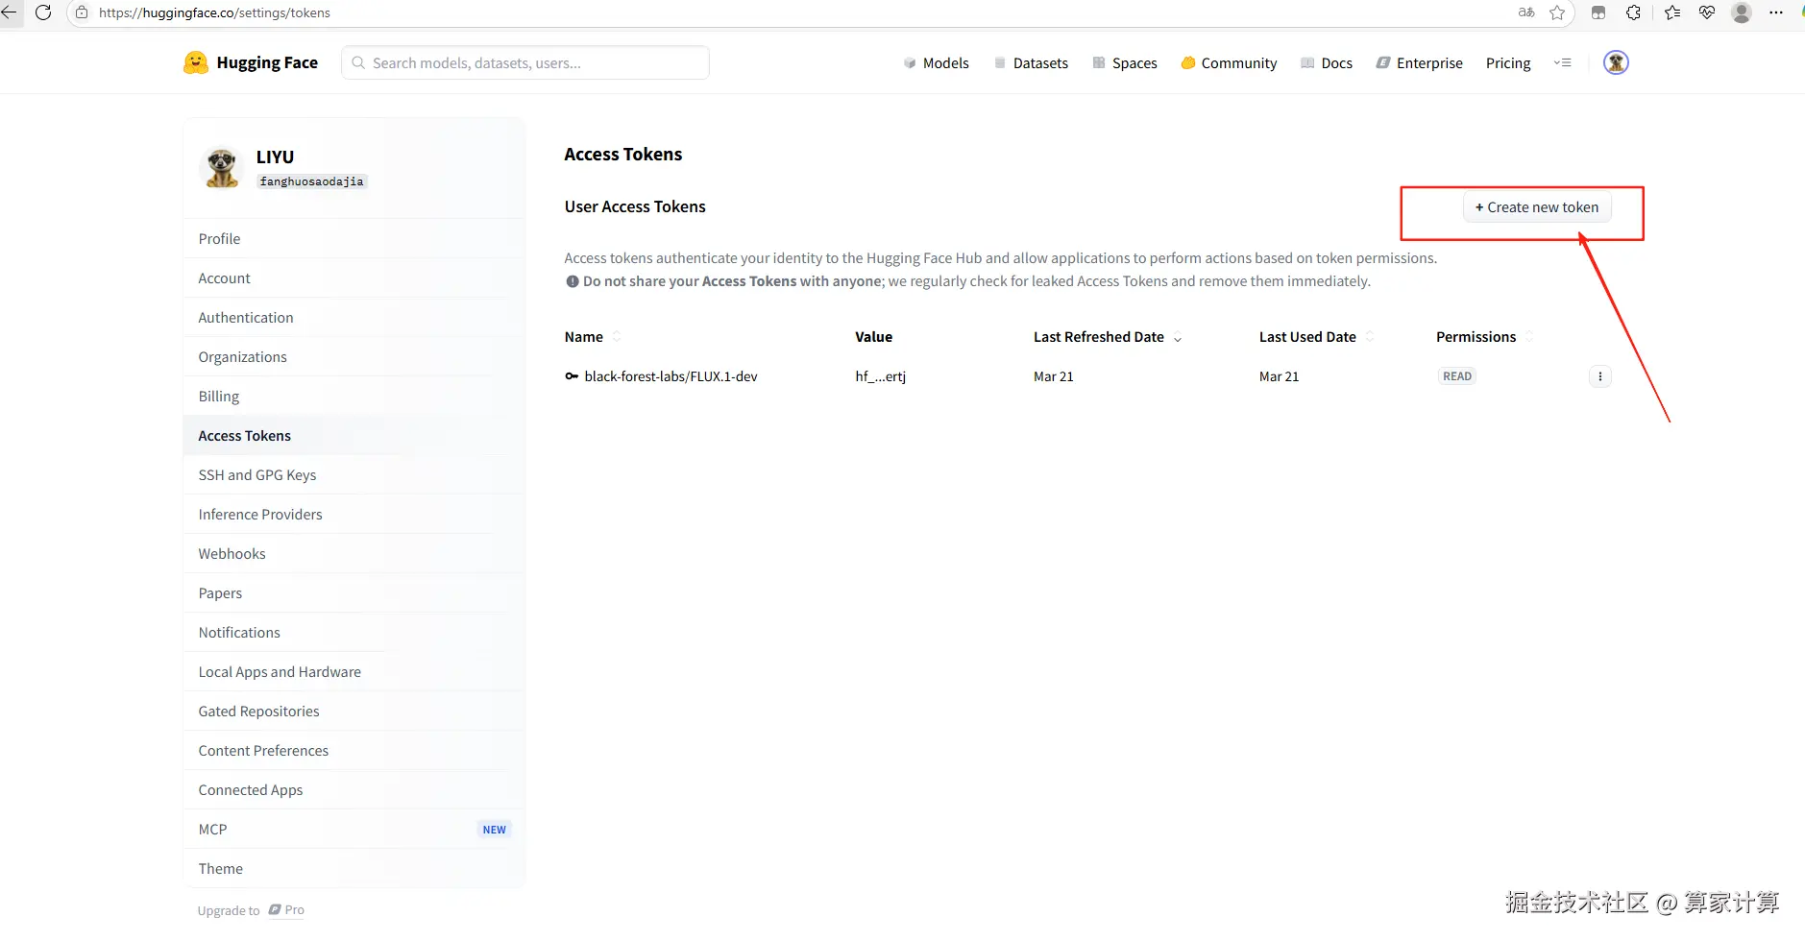Select Access Tokens in the sidebar
Image resolution: width=1805 pixels, height=941 pixels.
pyautogui.click(x=354, y=436)
